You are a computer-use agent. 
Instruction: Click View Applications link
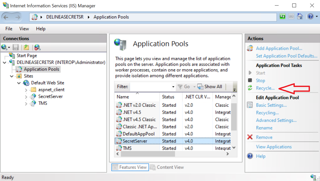[274, 147]
